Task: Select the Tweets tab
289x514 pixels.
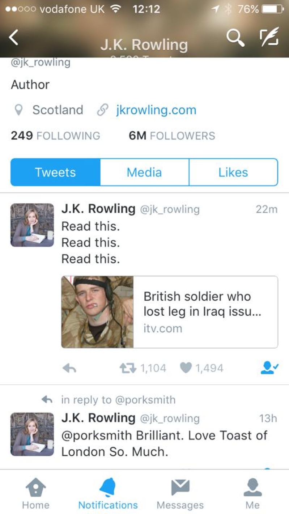Action: point(55,172)
